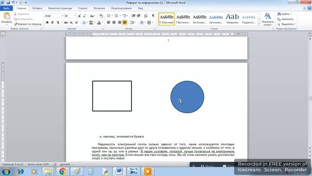The image size is (312, 176).
Task: Switch to the Разметка страницы tab
Action: pyautogui.click(x=60, y=8)
